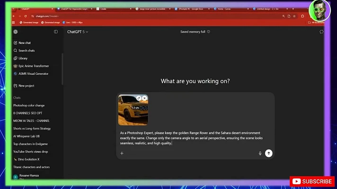Reload the chatgpt.com page
Image resolution: width=337 pixels, height=189 pixels.
[26, 17]
